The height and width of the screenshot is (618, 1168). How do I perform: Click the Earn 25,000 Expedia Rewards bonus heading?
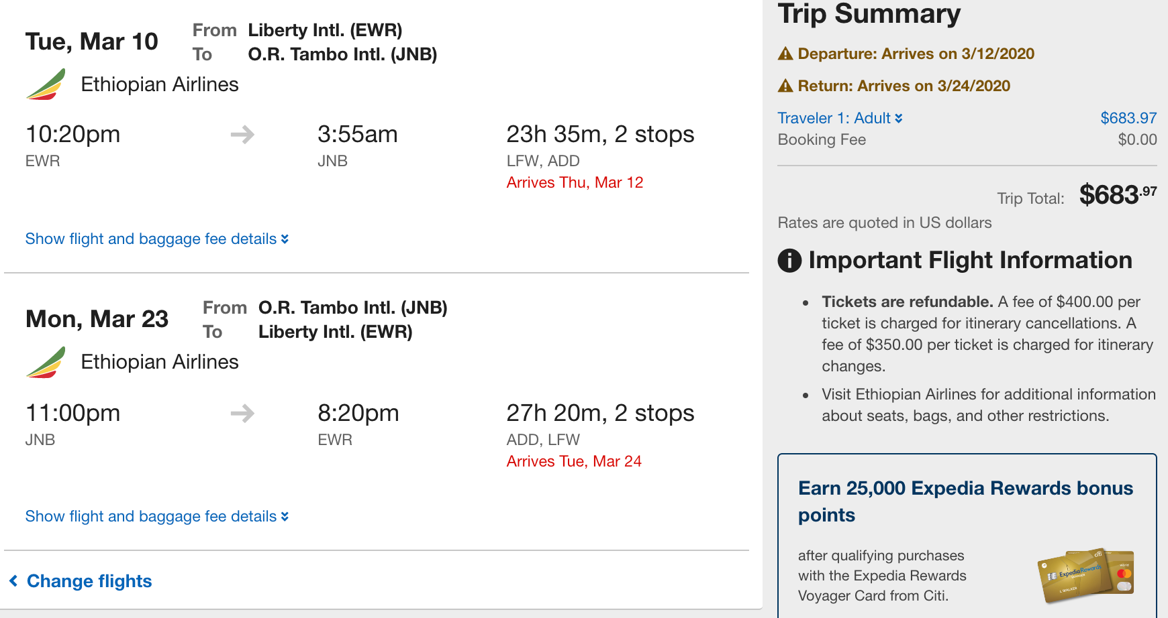(x=965, y=501)
